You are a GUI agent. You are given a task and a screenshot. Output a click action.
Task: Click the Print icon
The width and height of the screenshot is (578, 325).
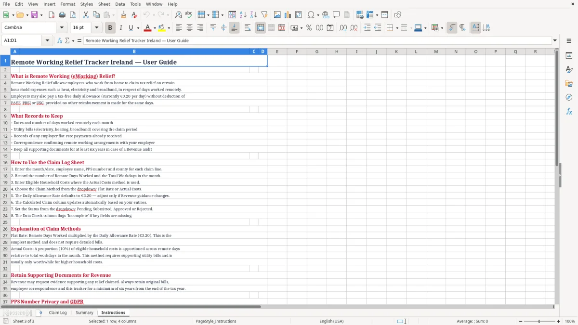(62, 15)
